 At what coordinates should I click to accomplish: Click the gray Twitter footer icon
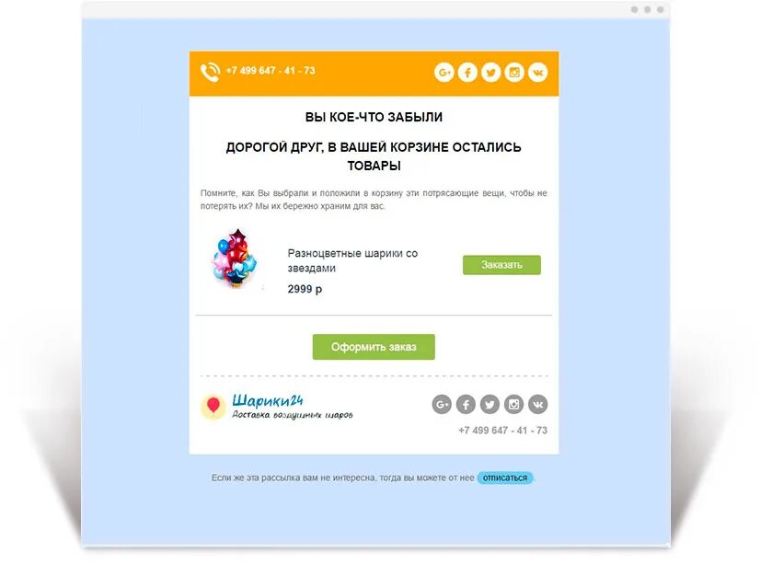[489, 404]
